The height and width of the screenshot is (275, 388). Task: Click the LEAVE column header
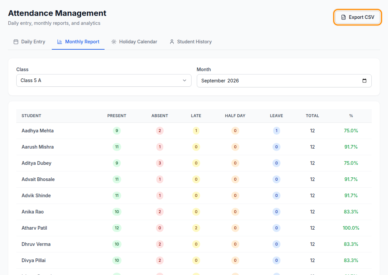[276, 116]
